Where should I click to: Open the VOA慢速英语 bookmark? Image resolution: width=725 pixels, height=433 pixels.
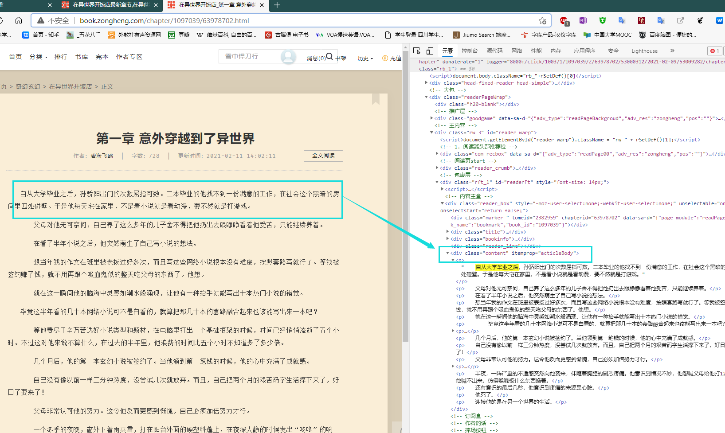[x=345, y=35]
